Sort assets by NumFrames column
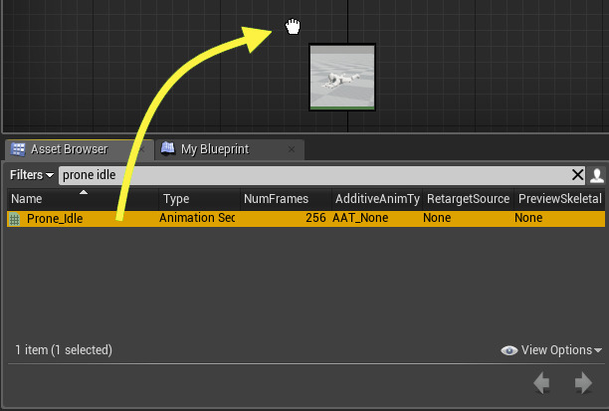 coord(286,198)
